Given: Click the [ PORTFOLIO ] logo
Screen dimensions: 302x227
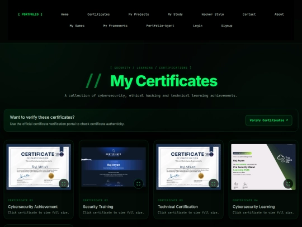Looking at the screenshot, I should coord(30,14).
